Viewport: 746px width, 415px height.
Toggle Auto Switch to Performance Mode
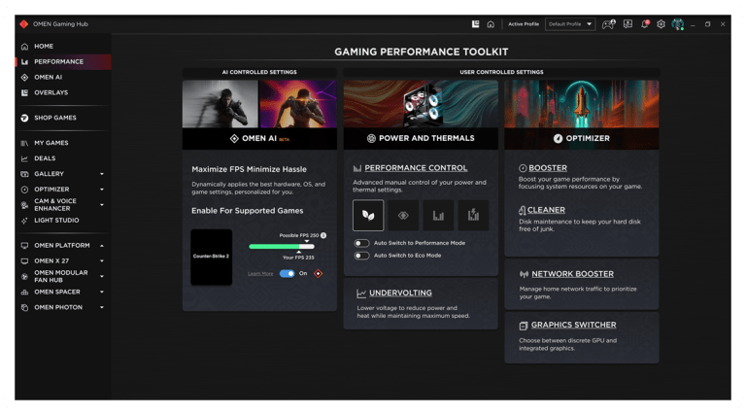361,243
